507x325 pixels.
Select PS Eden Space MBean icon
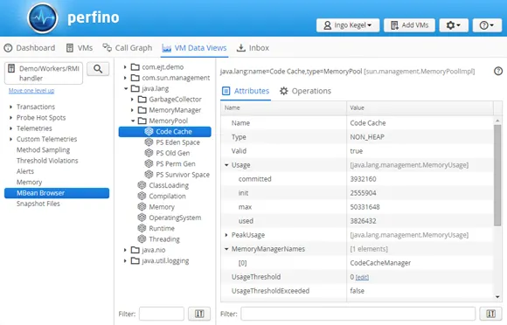point(149,142)
